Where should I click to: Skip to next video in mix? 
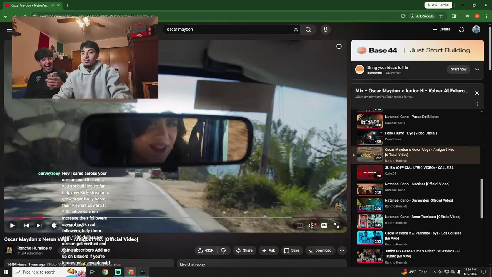coord(39,225)
